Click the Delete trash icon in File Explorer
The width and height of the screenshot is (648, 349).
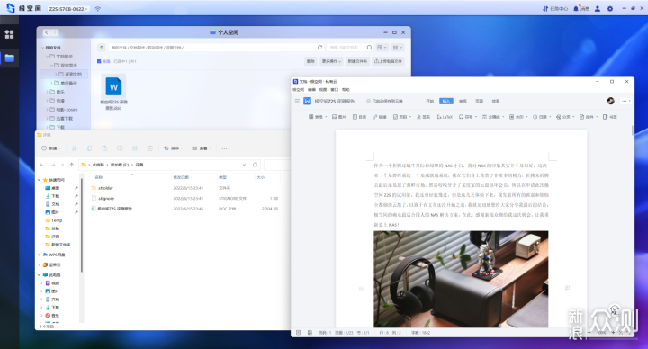(150, 148)
